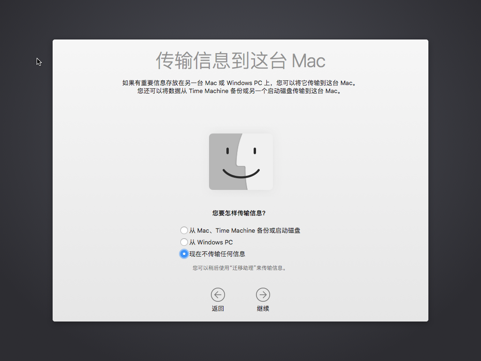
Task: Select the Finder logo in the center
Action: tap(240, 161)
